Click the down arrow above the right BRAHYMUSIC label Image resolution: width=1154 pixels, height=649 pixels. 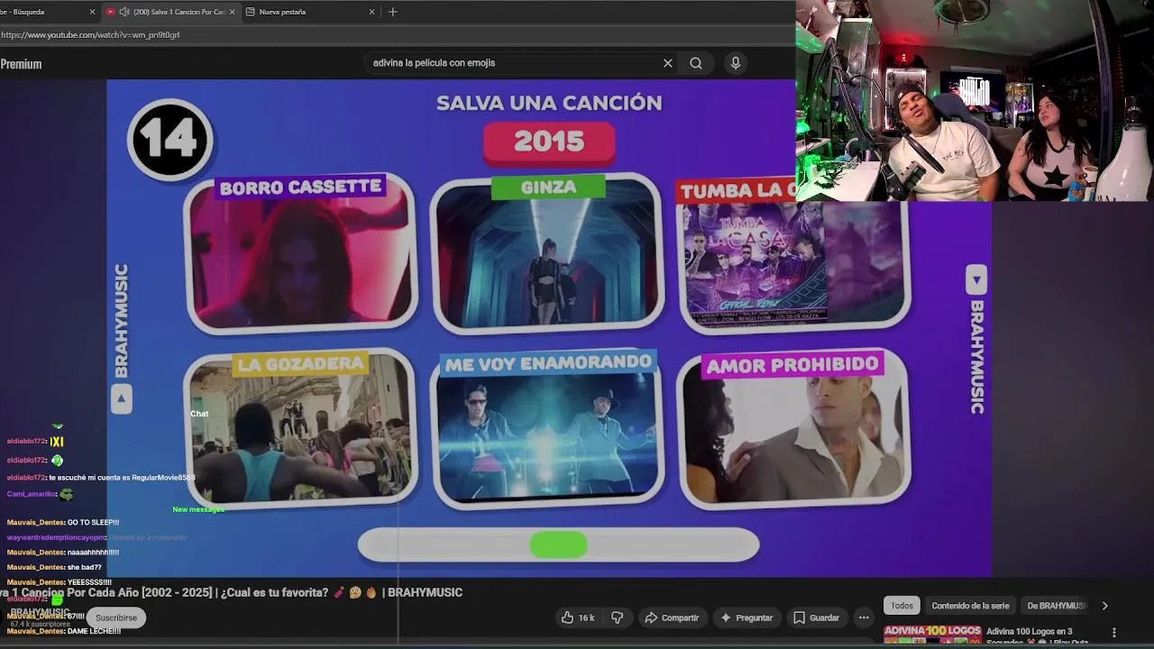(x=976, y=279)
